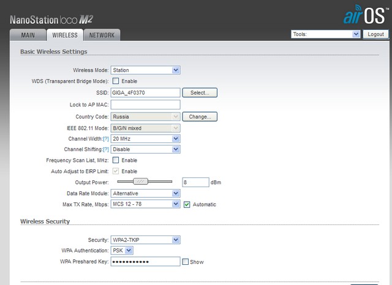Image resolution: width=392 pixels, height=285 pixels.
Task: Click the Select... button next to SSID
Action: point(200,93)
